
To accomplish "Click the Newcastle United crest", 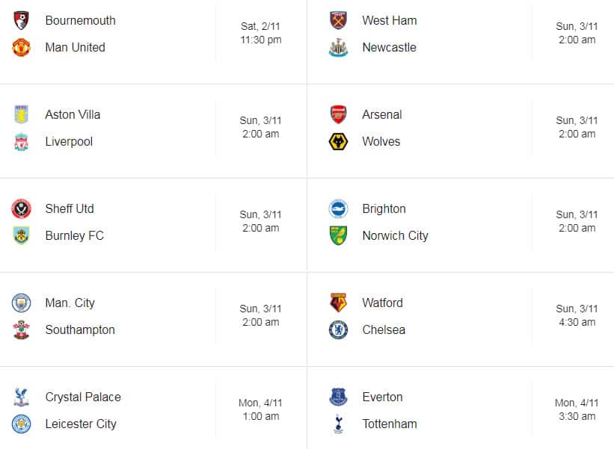I will 338,47.
